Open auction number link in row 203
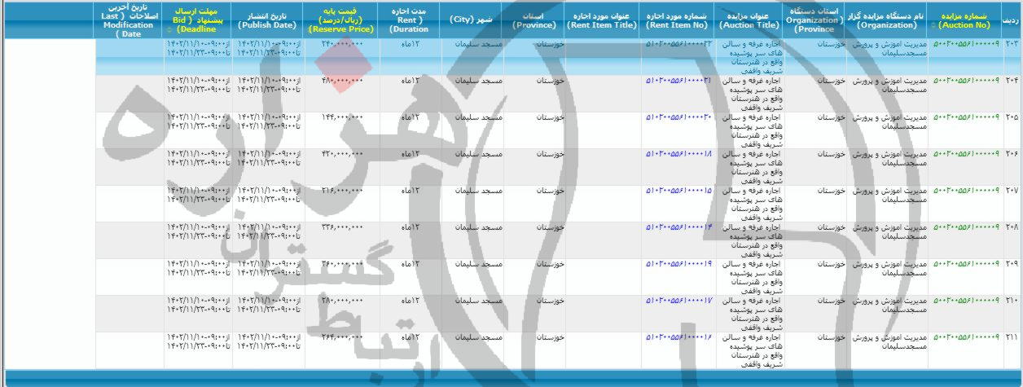This screenshot has height=387, width=1023. point(965,44)
